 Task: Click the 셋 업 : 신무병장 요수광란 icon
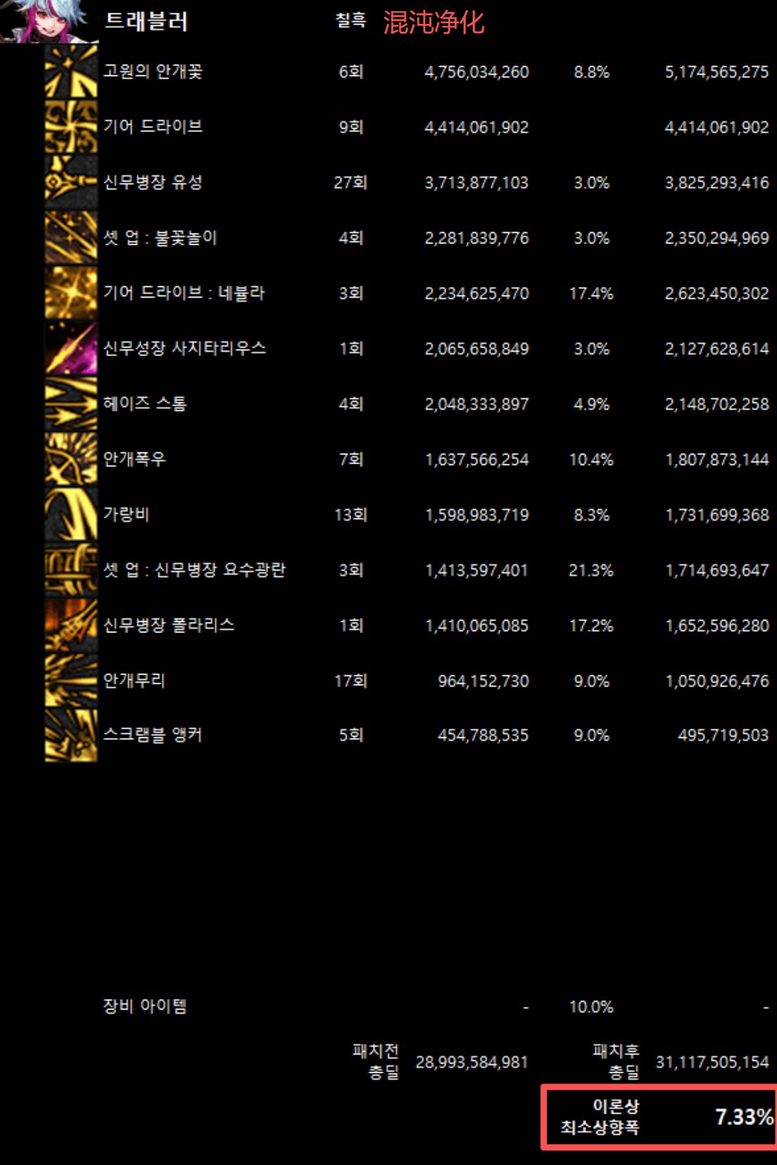[71, 570]
